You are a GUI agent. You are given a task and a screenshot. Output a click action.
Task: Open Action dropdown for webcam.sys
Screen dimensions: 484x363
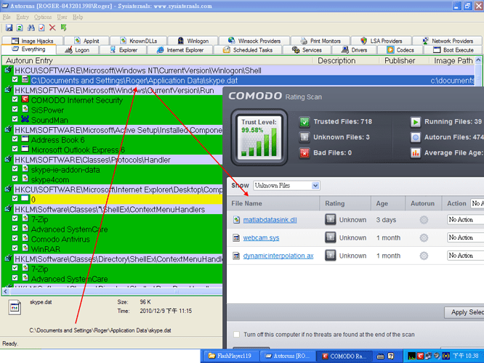(x=466, y=237)
